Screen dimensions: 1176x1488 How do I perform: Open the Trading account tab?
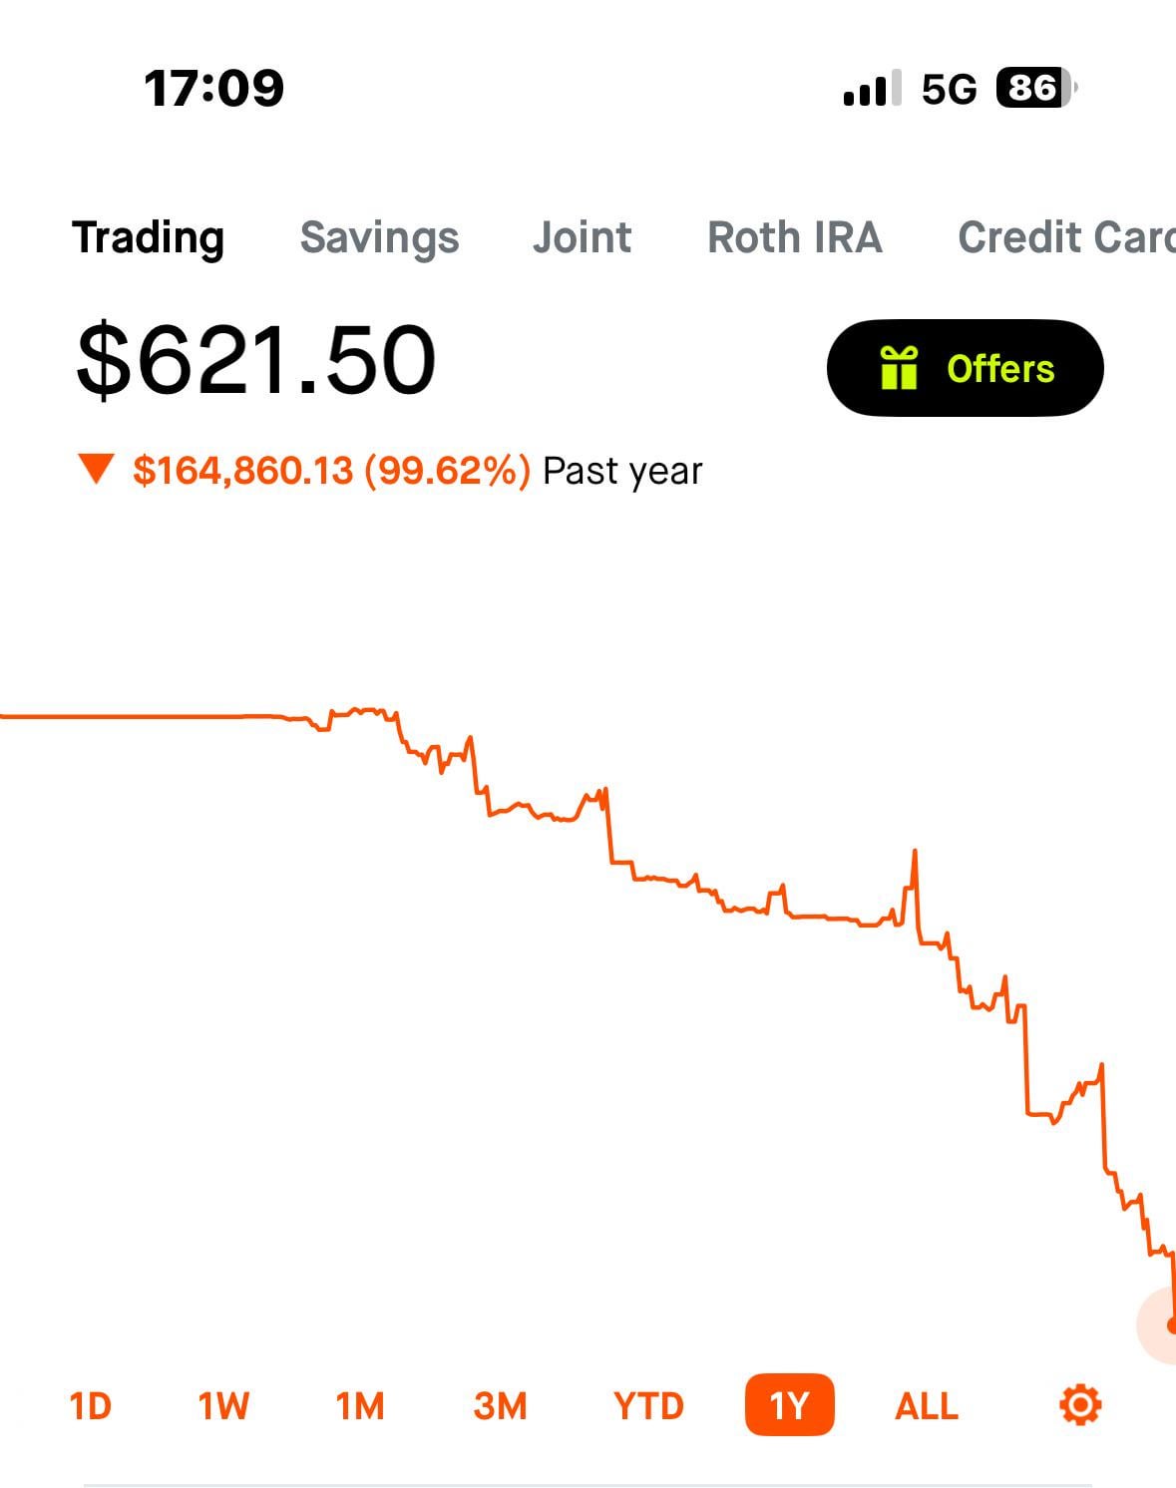(148, 238)
